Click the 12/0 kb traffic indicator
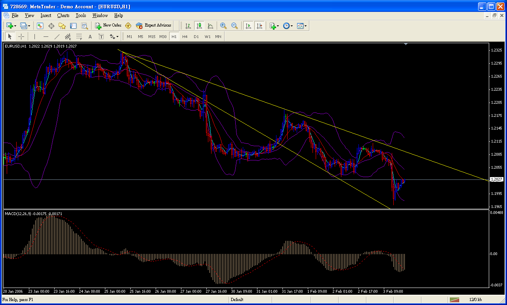This screenshot has width=507, height=305. click(475, 300)
